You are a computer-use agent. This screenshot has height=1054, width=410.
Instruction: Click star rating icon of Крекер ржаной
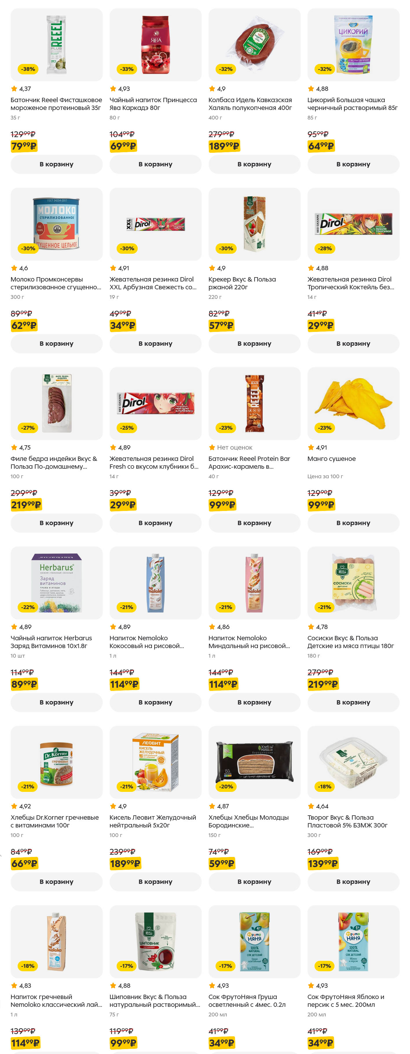(x=212, y=268)
